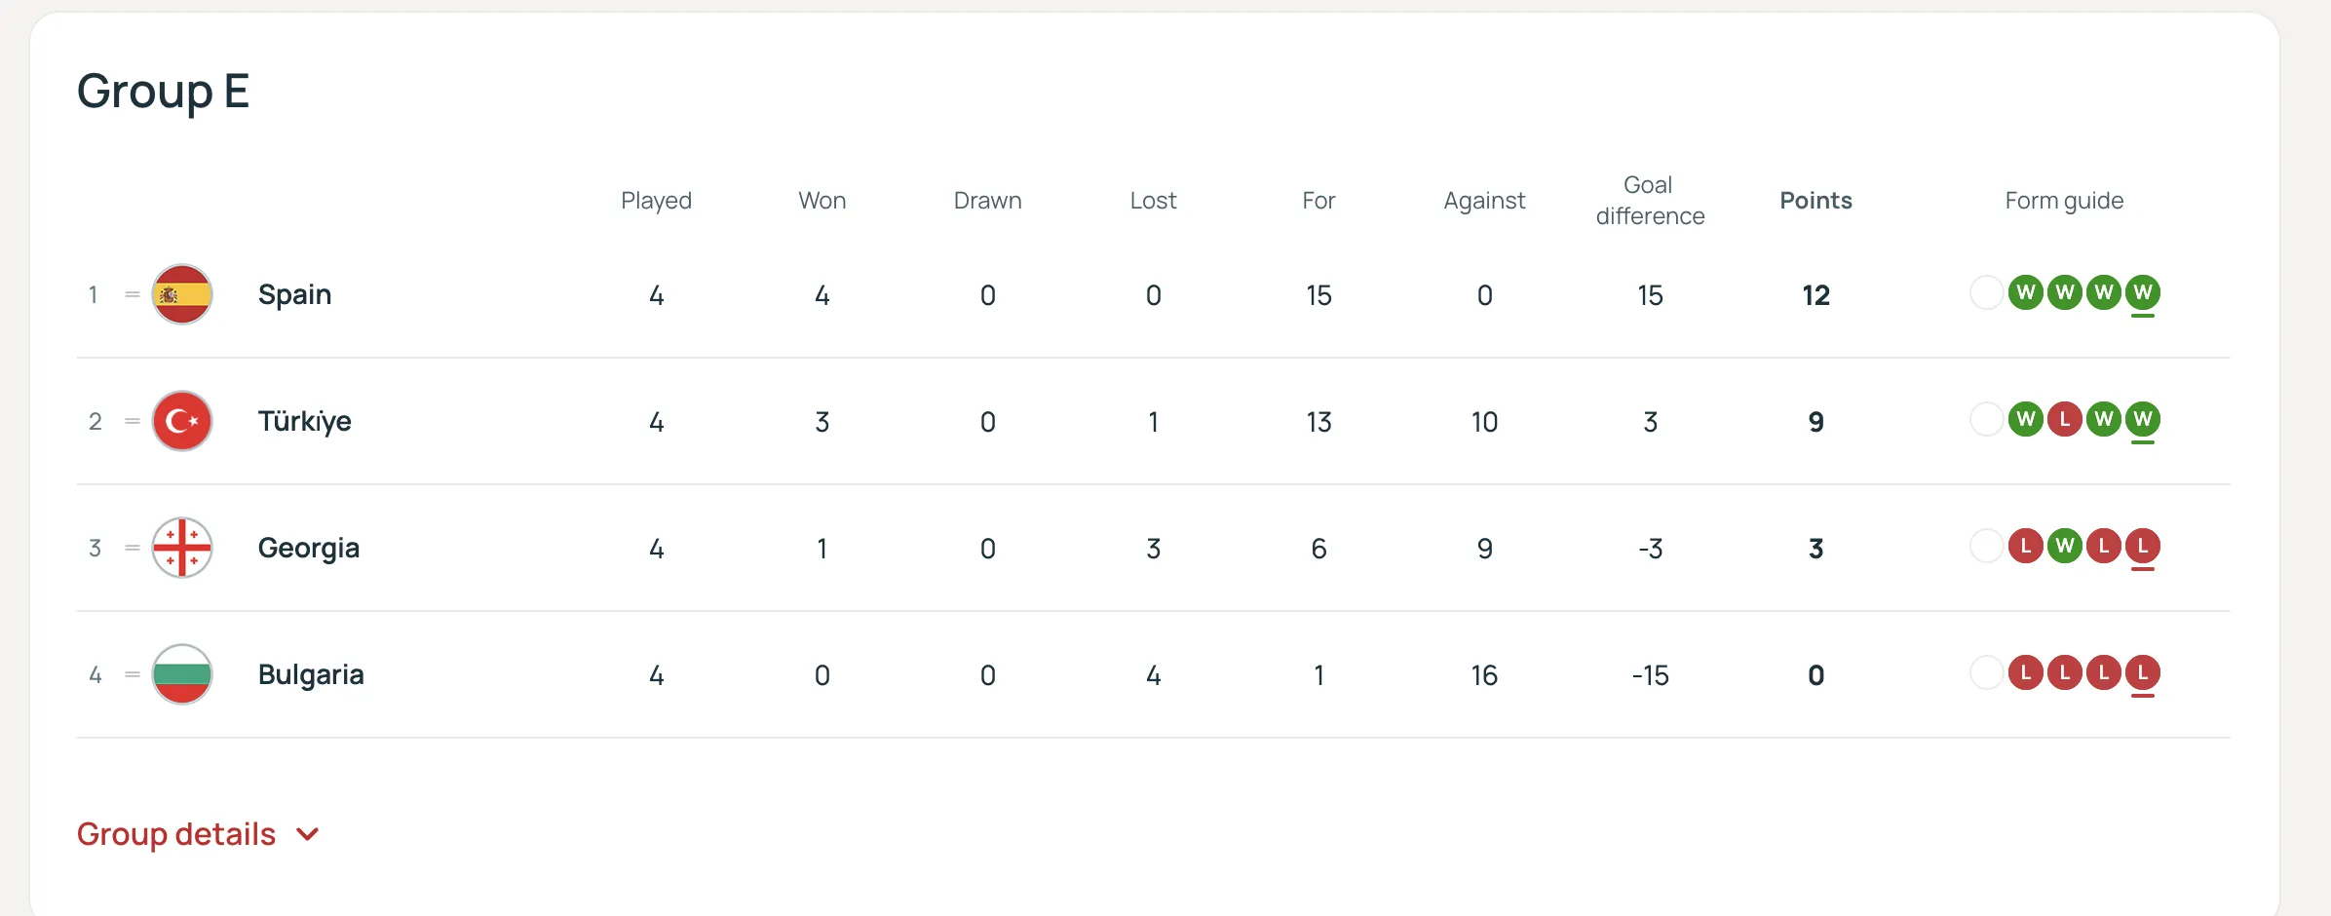Click Türkiye's red loss badge in form guide
2331x916 pixels.
2064,420
